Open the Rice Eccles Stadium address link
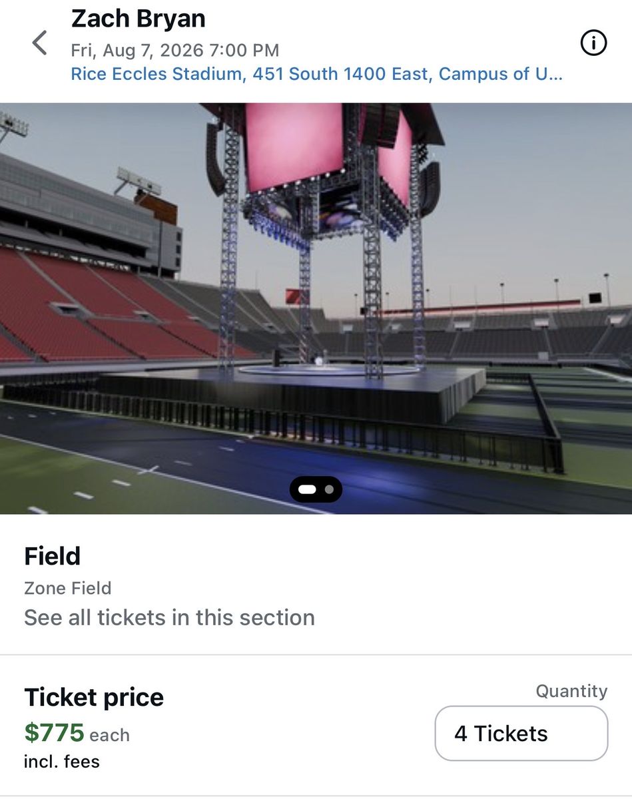 316,74
